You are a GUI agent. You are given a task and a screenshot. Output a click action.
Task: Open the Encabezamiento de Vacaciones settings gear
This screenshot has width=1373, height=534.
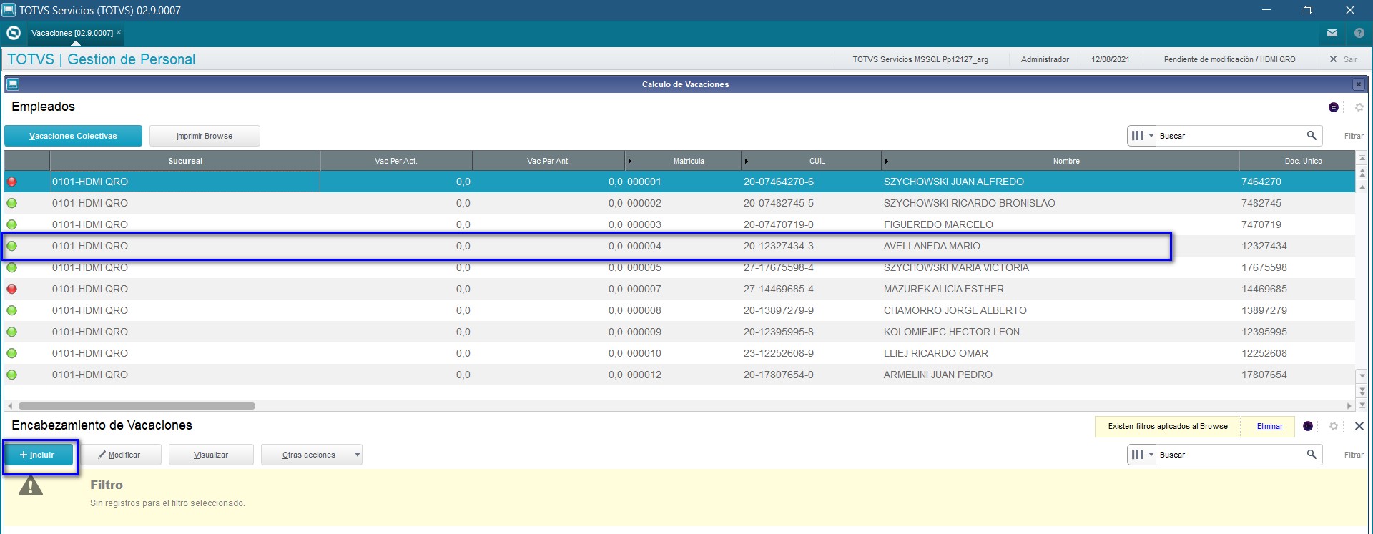point(1334,426)
